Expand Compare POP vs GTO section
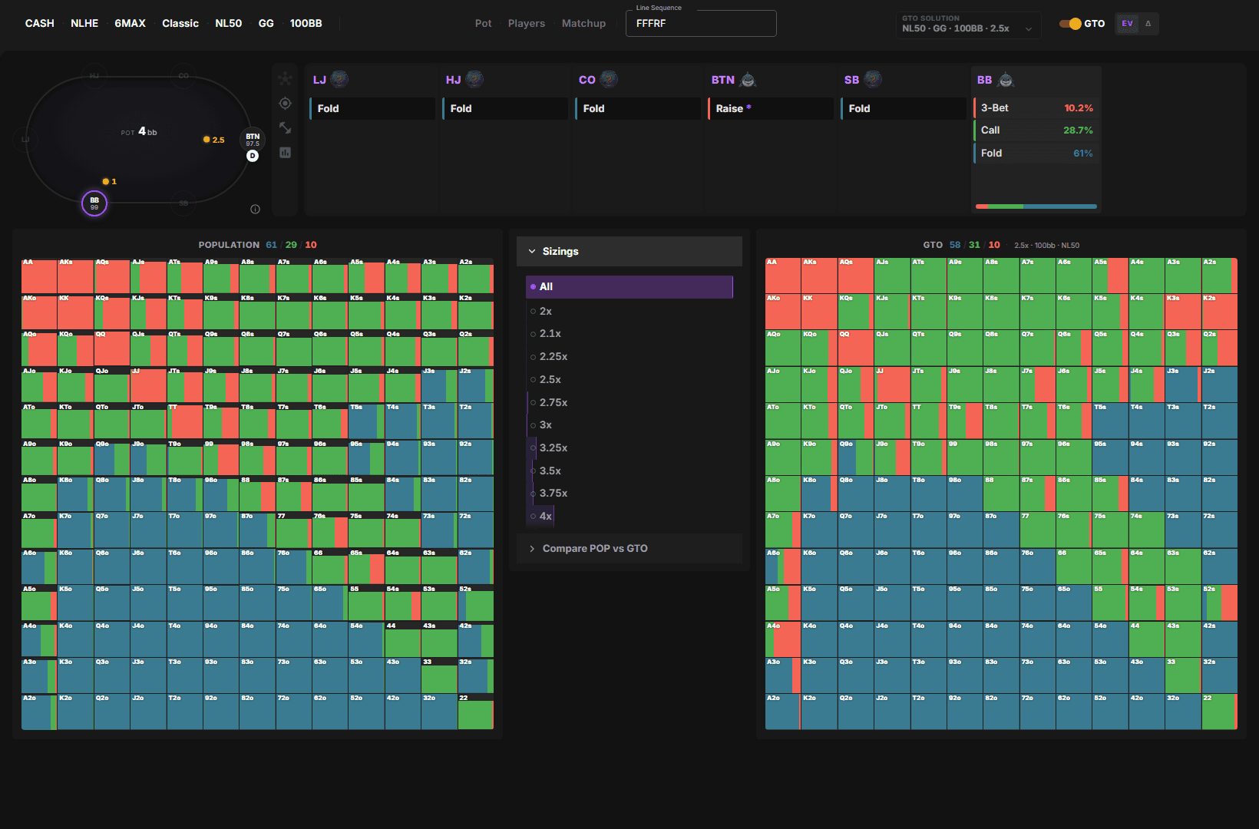Screen dimensions: 1259x829 pos(629,548)
